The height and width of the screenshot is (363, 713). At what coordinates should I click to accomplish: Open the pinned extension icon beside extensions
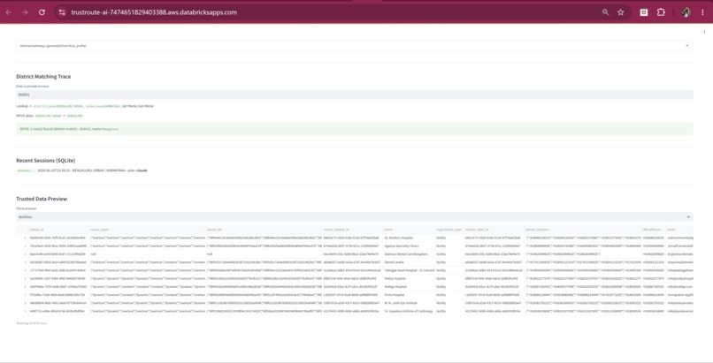pos(644,12)
